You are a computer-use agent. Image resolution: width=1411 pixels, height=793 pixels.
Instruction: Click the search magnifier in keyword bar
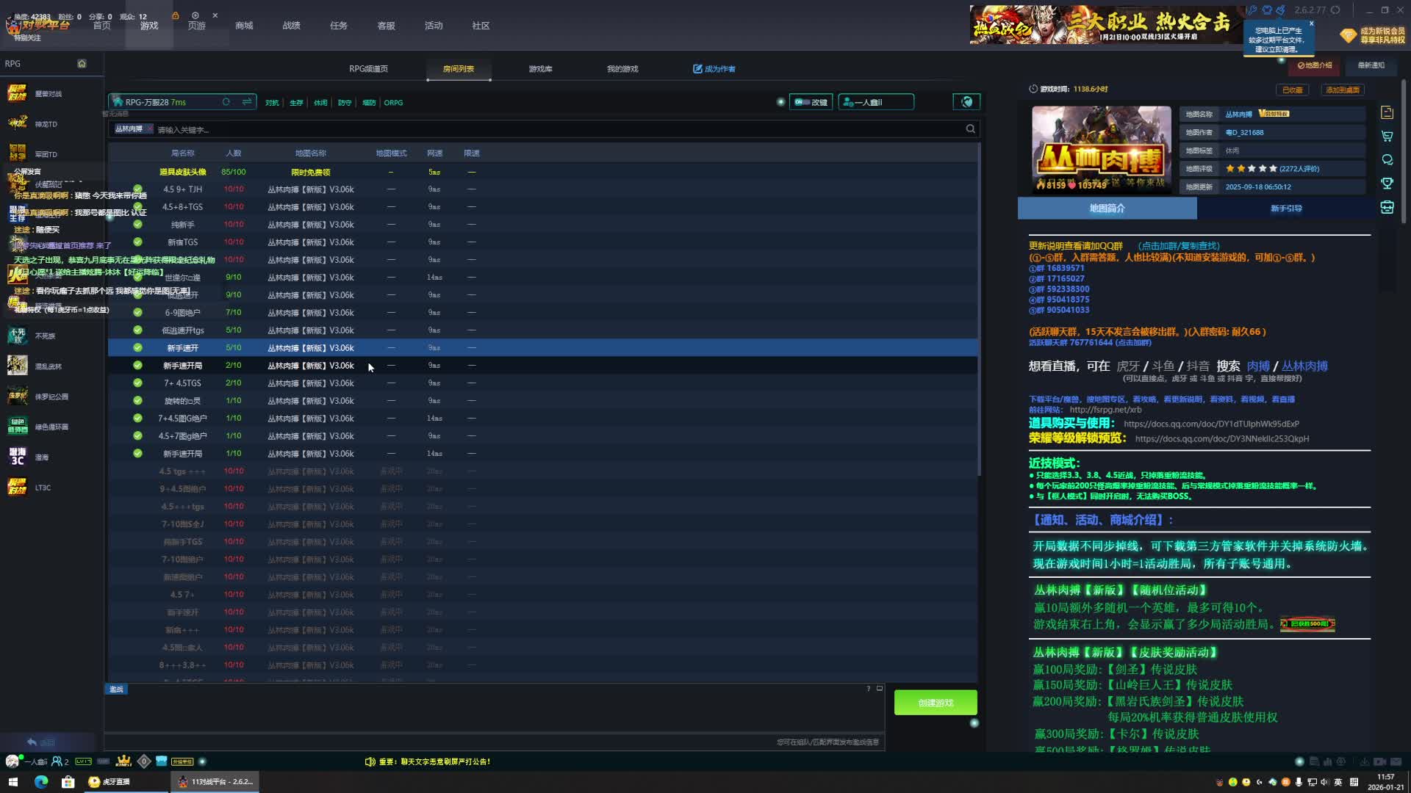coord(970,129)
